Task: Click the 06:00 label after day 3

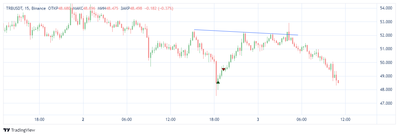Action: pos(302,120)
